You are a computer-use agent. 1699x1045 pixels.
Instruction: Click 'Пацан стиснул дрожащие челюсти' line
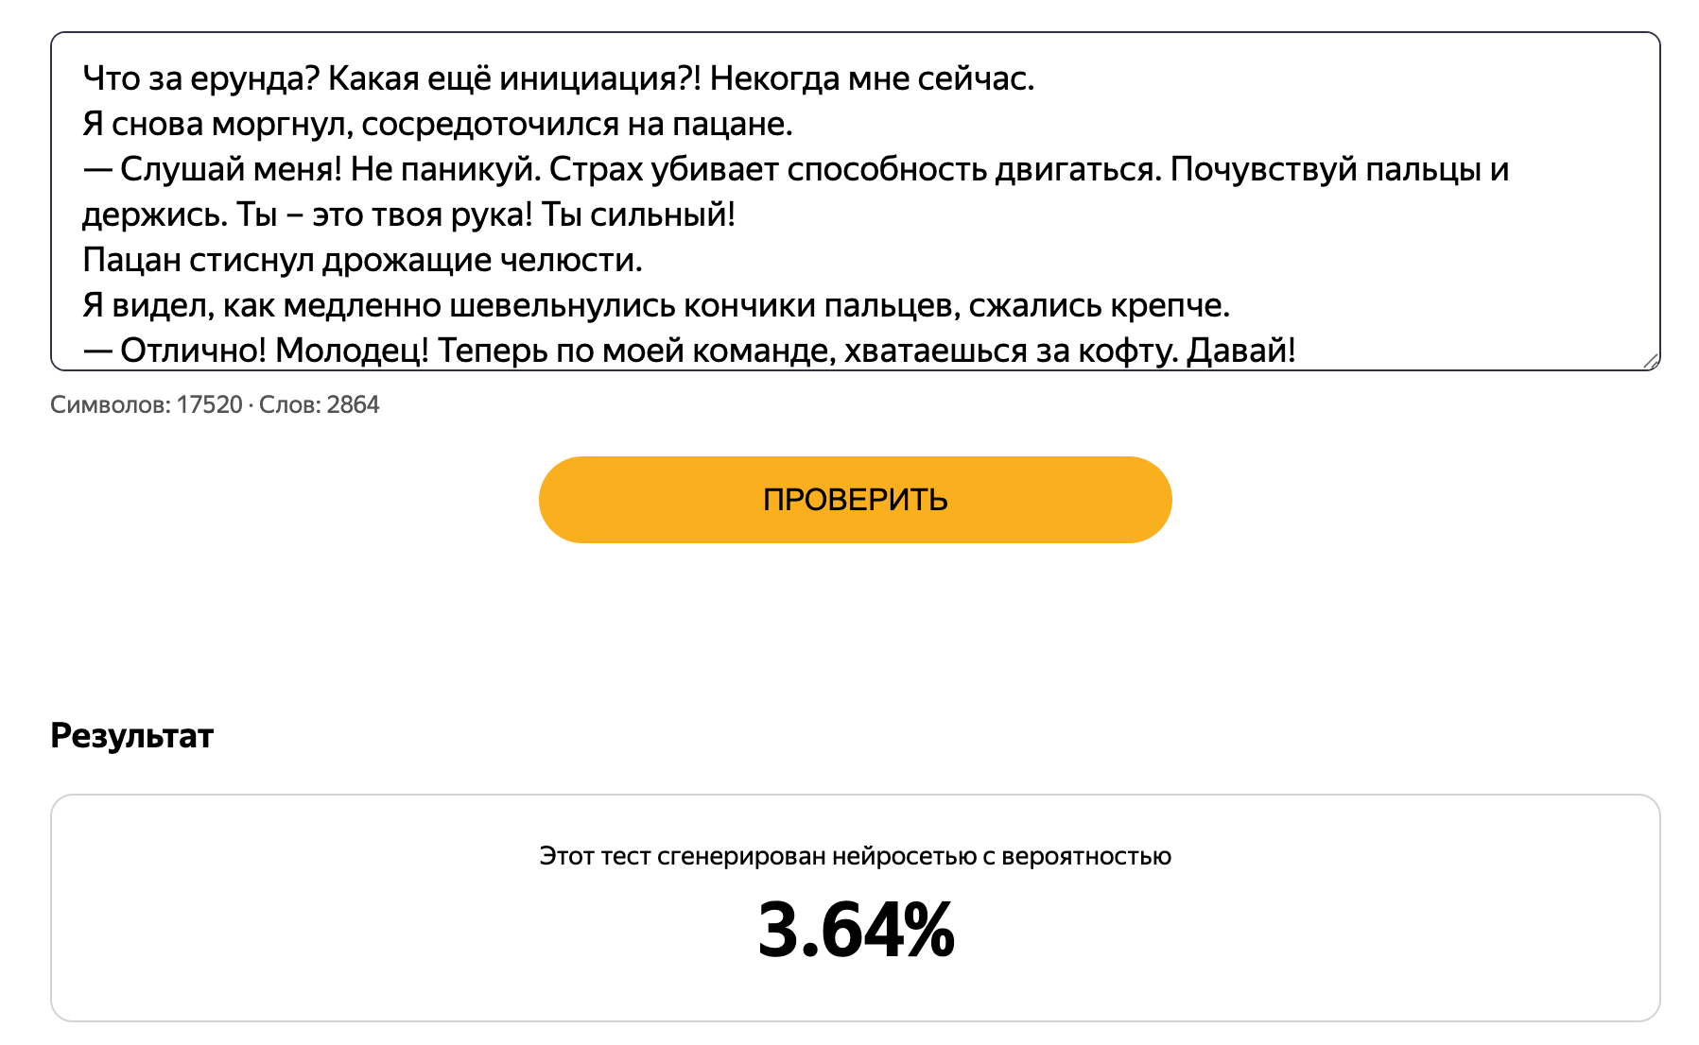[362, 260]
